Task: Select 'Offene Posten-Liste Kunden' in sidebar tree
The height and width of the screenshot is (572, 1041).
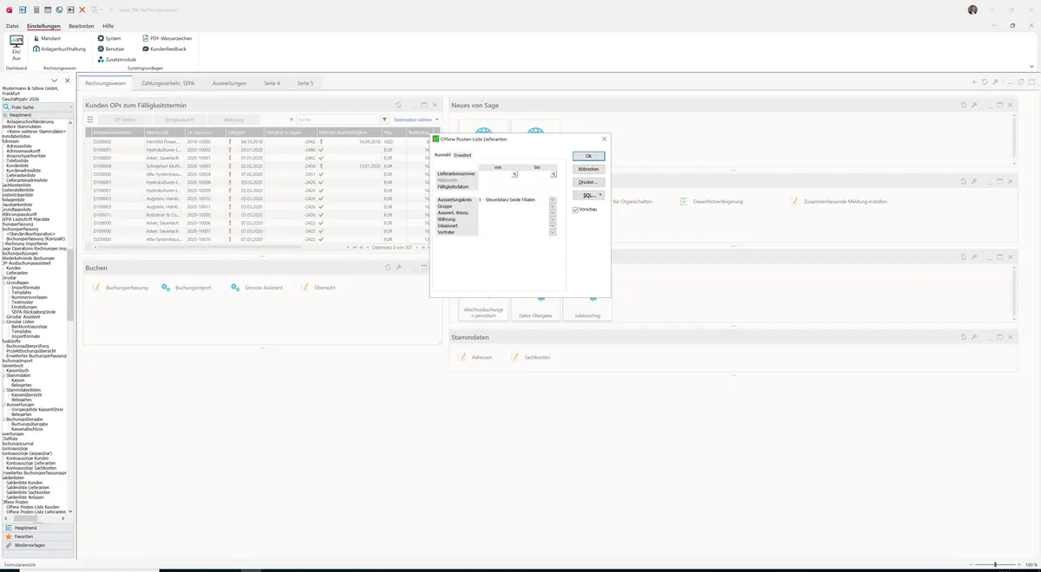Action: point(33,507)
